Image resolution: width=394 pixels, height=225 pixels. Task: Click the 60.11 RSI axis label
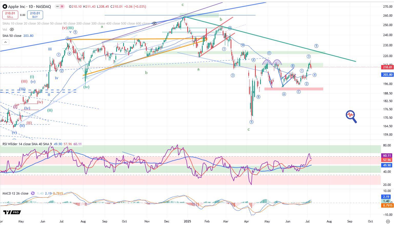tap(387, 155)
